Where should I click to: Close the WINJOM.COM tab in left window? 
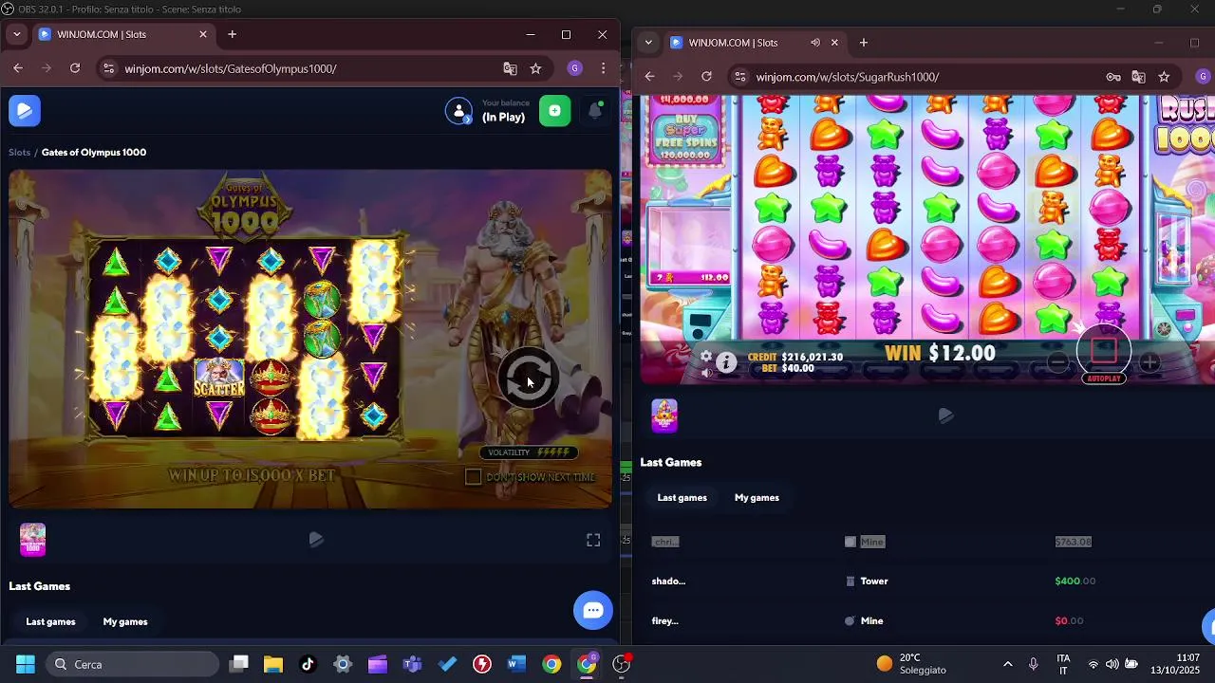coord(202,34)
